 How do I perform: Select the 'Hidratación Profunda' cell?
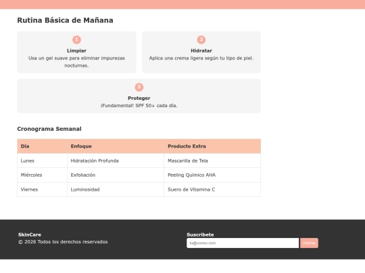(116, 160)
